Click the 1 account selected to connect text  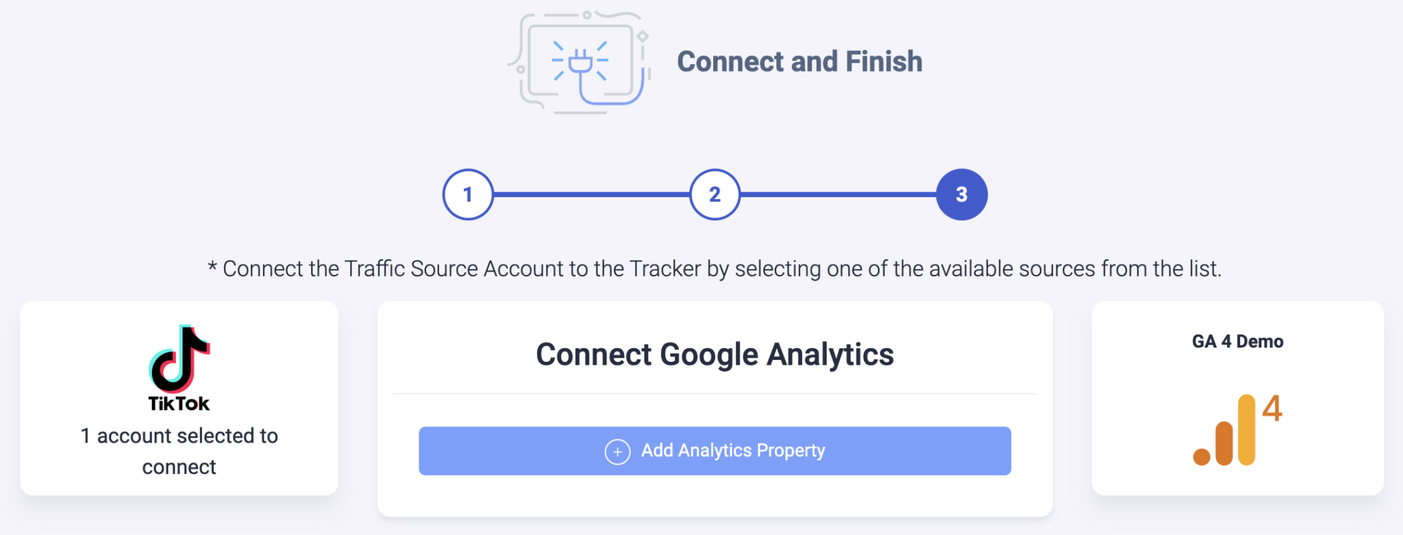click(179, 451)
